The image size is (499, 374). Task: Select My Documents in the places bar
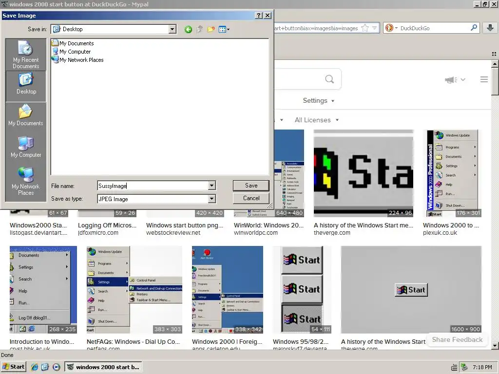coord(26,115)
